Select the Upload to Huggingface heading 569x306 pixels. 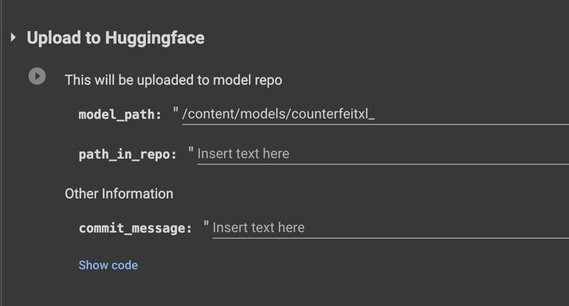point(115,38)
